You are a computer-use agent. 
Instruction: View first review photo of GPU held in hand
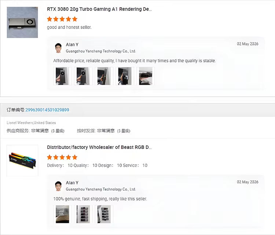62,76
